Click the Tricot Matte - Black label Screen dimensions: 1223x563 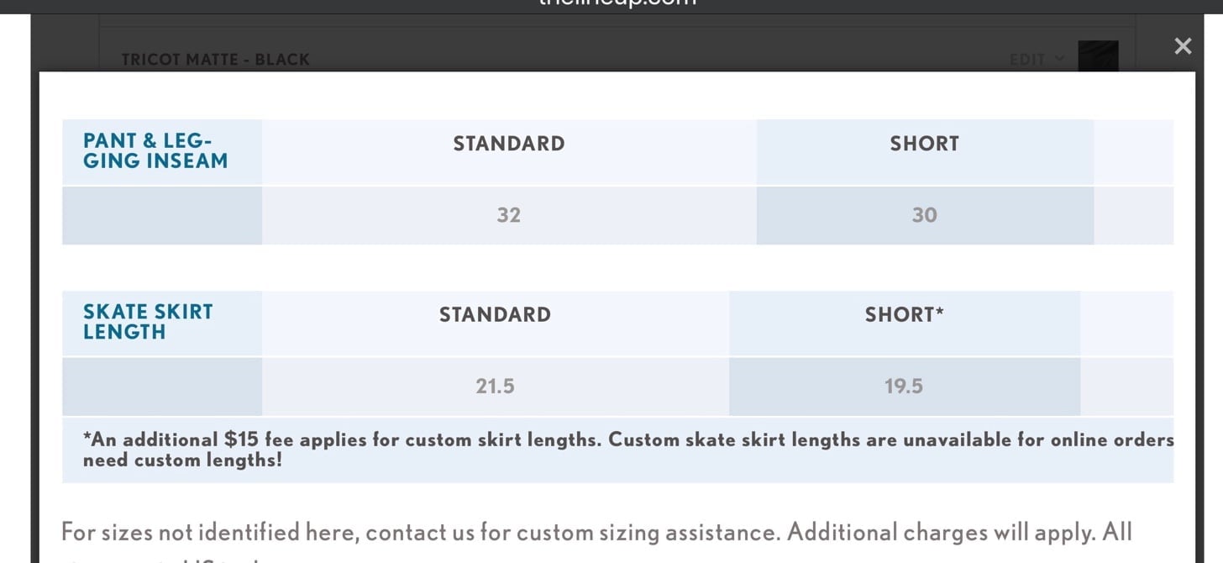click(x=216, y=60)
